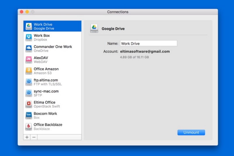This screenshot has width=234, height=156.
Task: Click the OpenStack icon for Eltima Office
Action: click(29, 104)
